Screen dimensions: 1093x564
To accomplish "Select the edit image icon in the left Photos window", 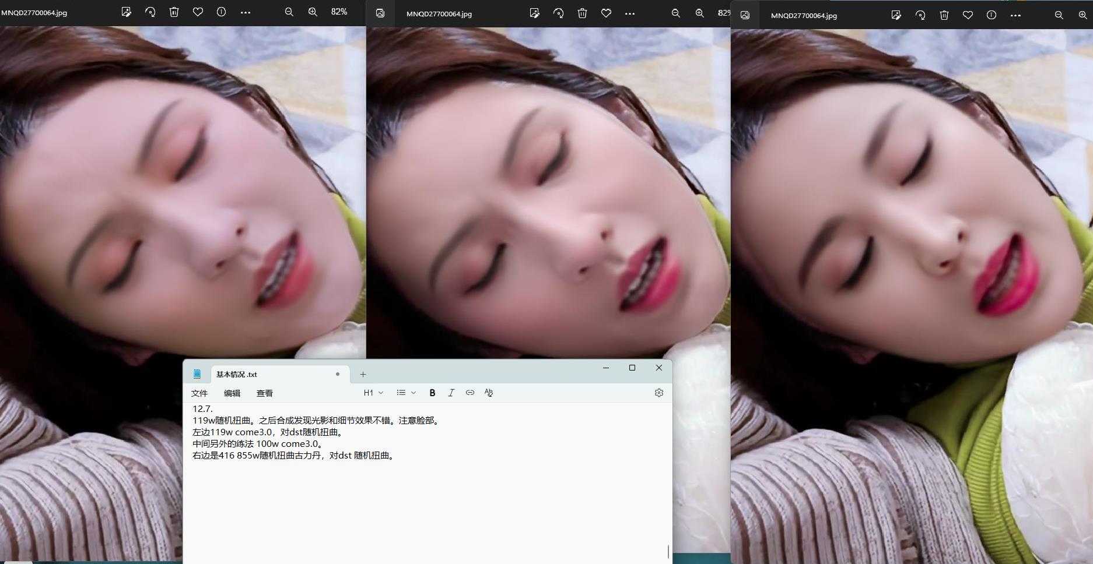I will point(126,12).
